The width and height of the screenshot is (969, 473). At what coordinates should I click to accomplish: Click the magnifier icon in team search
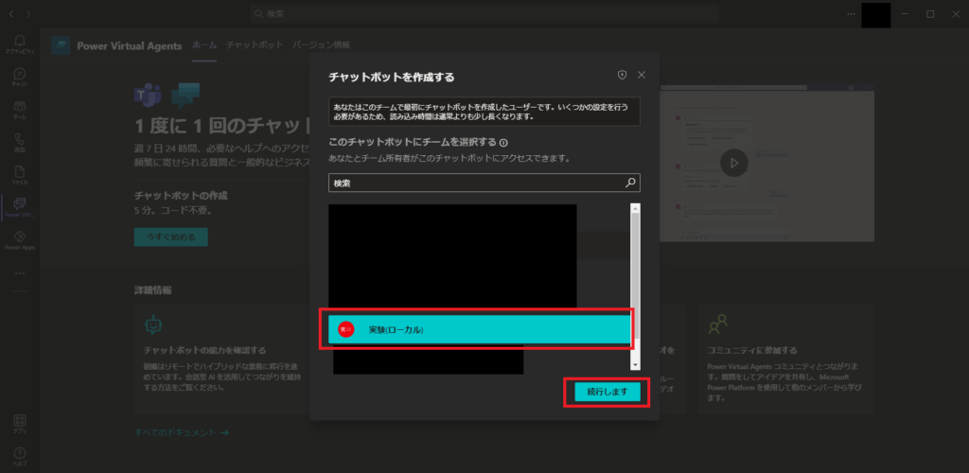[630, 183]
